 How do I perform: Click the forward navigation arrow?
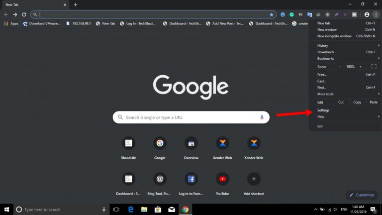pyautogui.click(x=15, y=14)
